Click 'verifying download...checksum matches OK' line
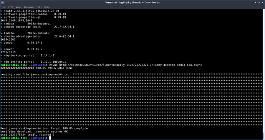The width and height of the screenshot is (265, 140). (34, 132)
